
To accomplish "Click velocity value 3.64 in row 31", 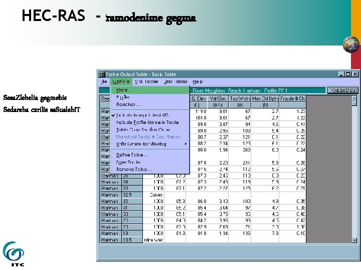I will coord(218,208).
